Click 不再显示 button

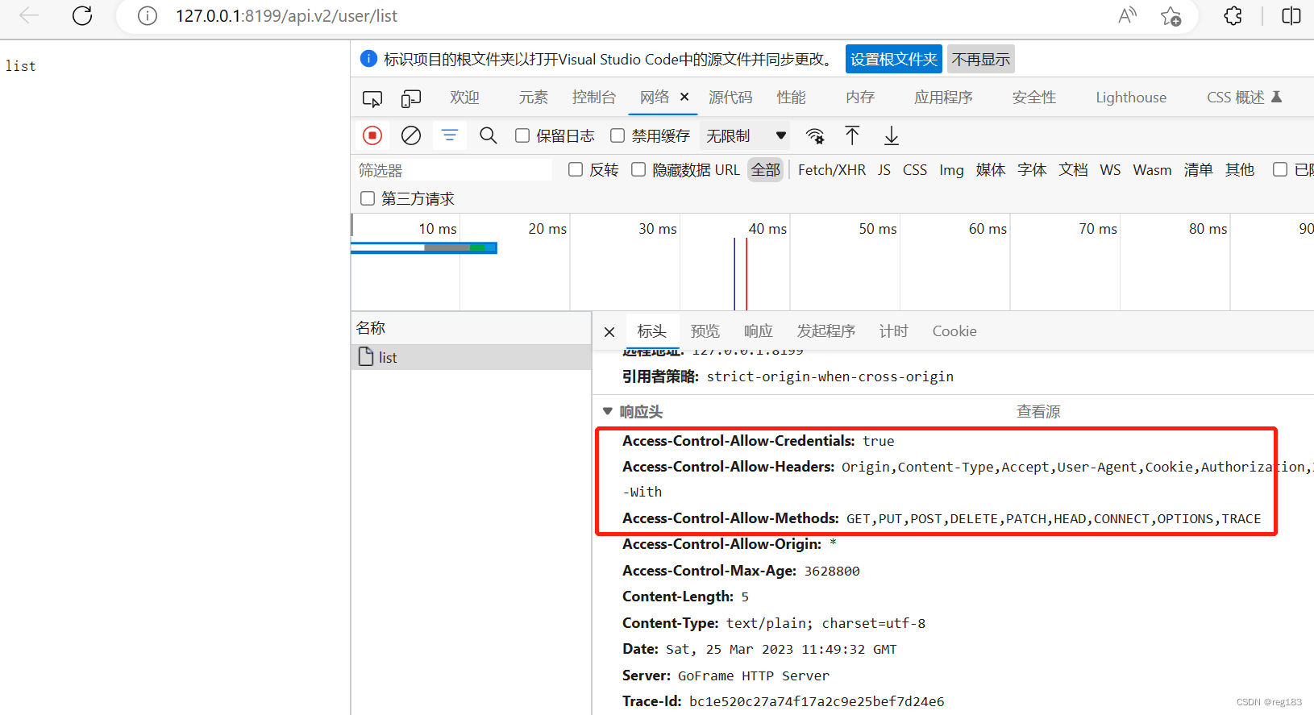(981, 59)
